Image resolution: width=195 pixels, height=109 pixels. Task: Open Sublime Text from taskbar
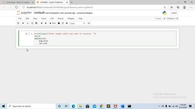(x=108, y=106)
